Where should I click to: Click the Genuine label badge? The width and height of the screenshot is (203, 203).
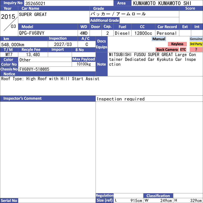click(x=196, y=39)
